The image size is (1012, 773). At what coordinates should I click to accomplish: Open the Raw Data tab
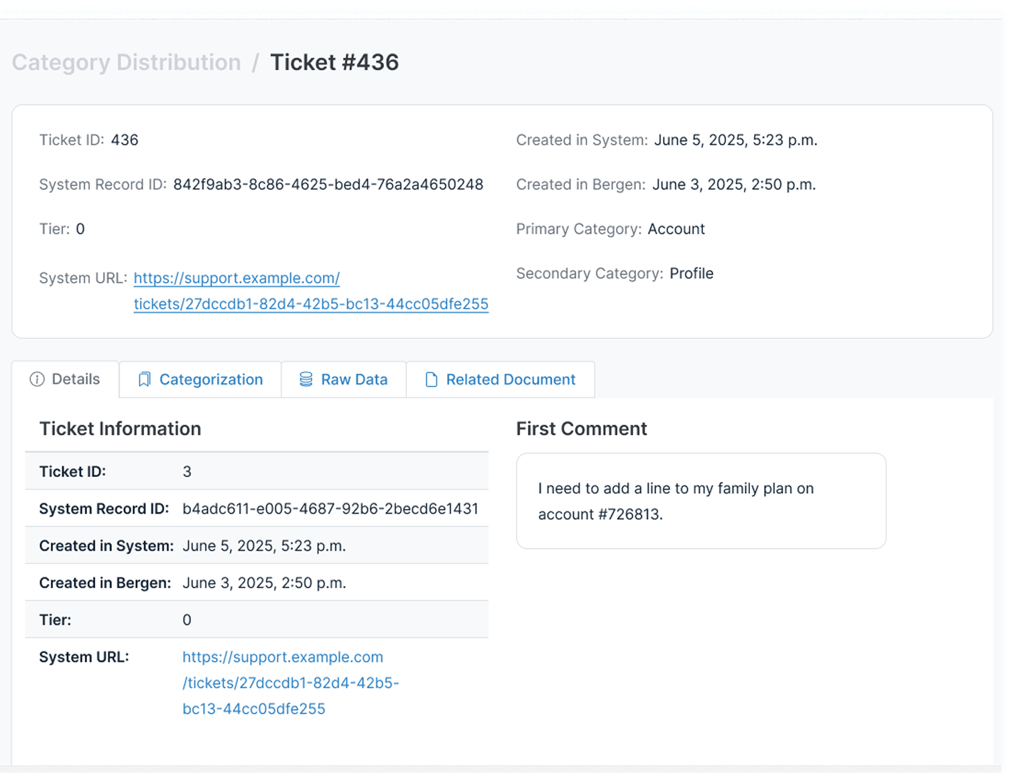point(354,380)
